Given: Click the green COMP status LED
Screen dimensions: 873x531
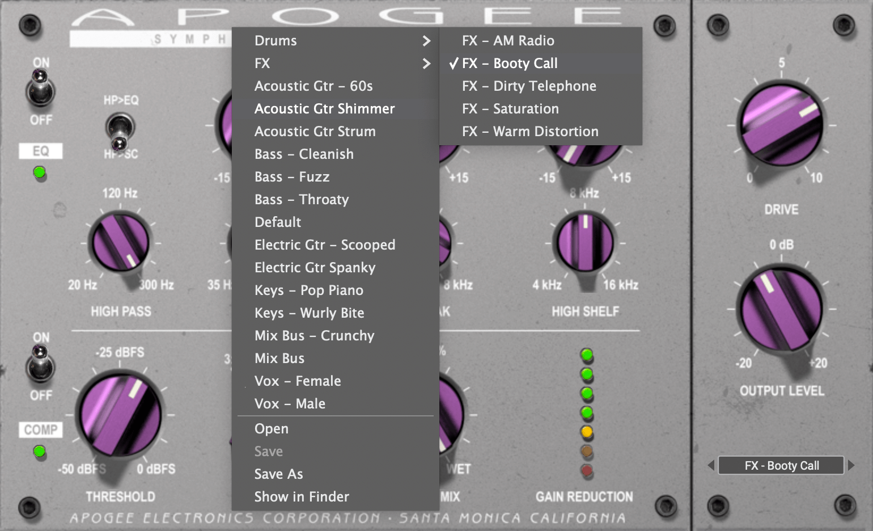Looking at the screenshot, I should pos(39,452).
